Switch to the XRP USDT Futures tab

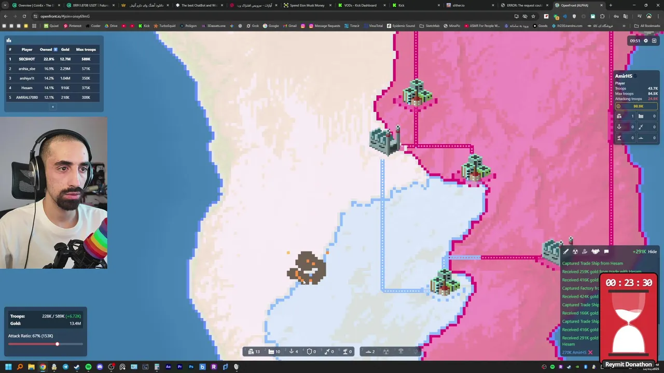pyautogui.click(x=90, y=5)
